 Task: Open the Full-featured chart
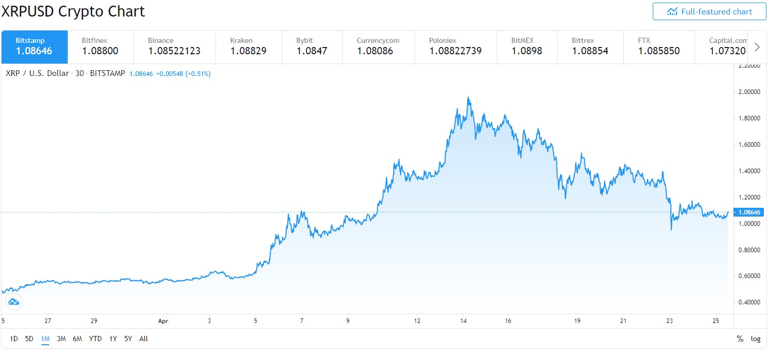(709, 11)
